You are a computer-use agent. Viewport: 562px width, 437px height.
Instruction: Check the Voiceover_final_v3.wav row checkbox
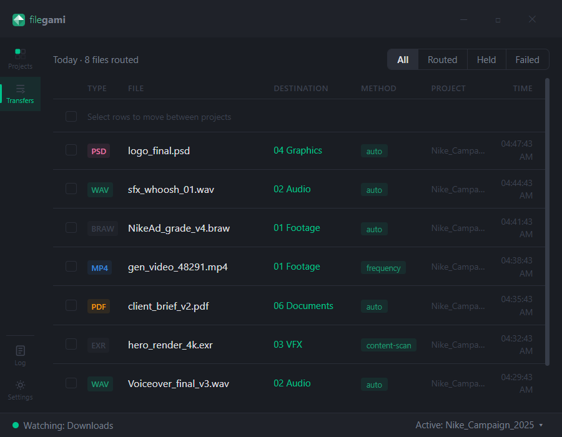click(x=71, y=383)
